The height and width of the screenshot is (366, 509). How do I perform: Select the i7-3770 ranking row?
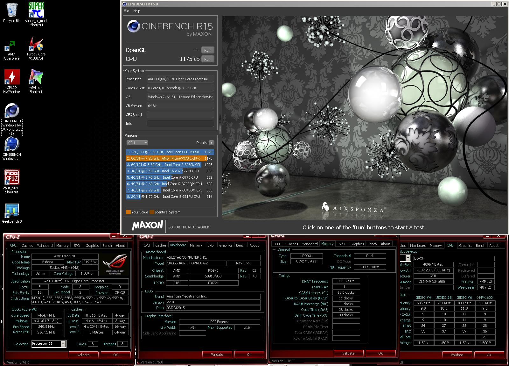(x=170, y=177)
